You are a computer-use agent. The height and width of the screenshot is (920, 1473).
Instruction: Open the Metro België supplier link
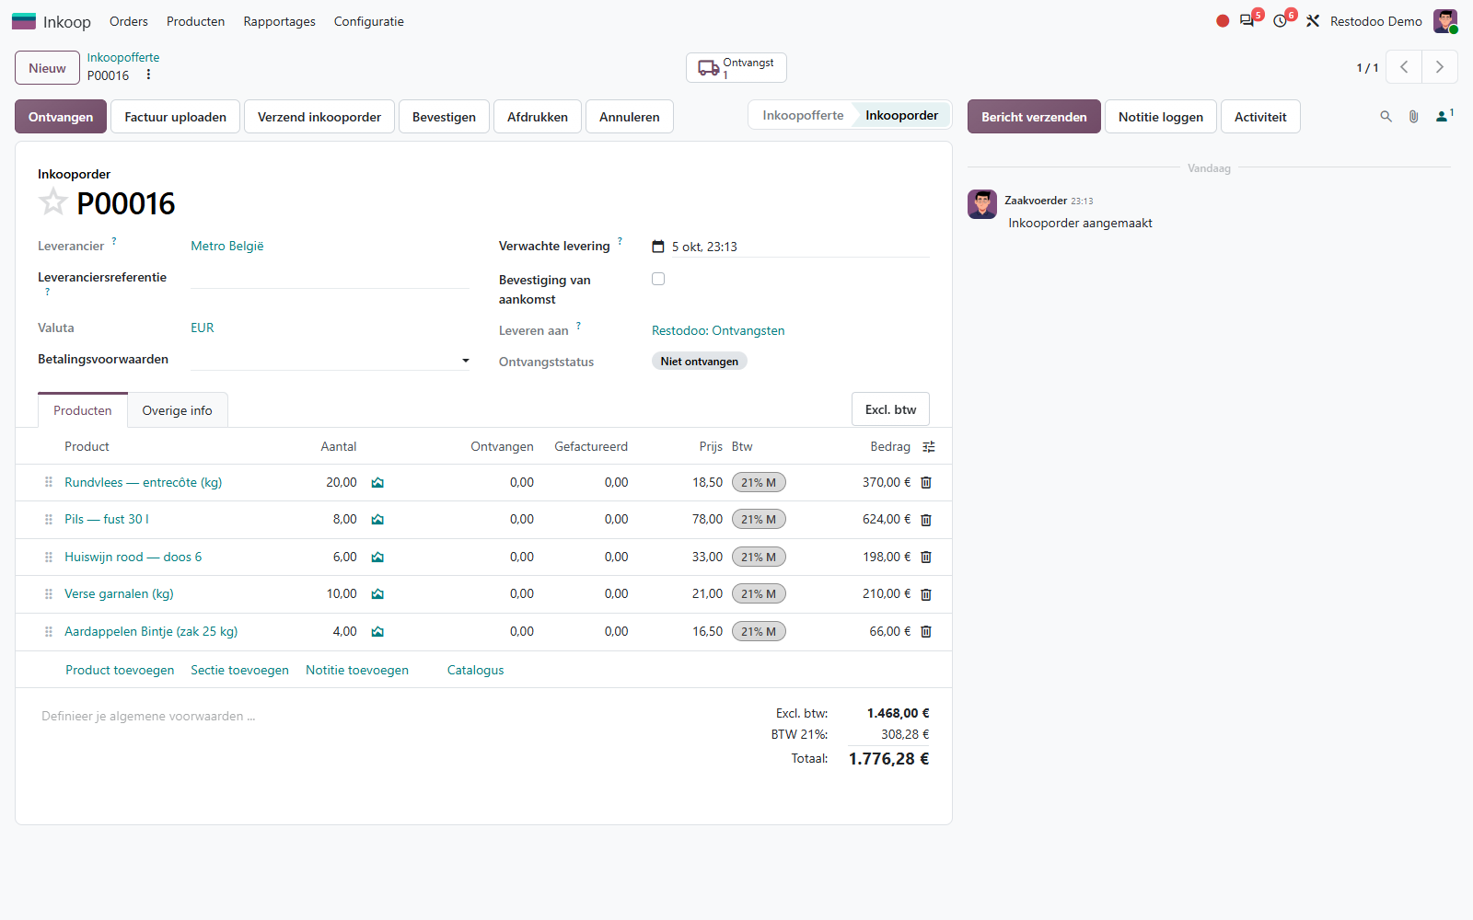tap(227, 246)
